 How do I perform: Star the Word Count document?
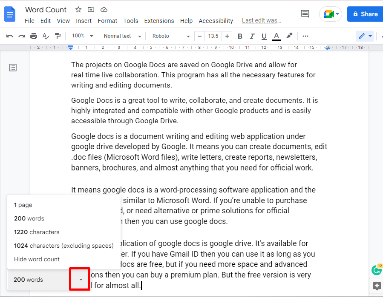point(78,9)
